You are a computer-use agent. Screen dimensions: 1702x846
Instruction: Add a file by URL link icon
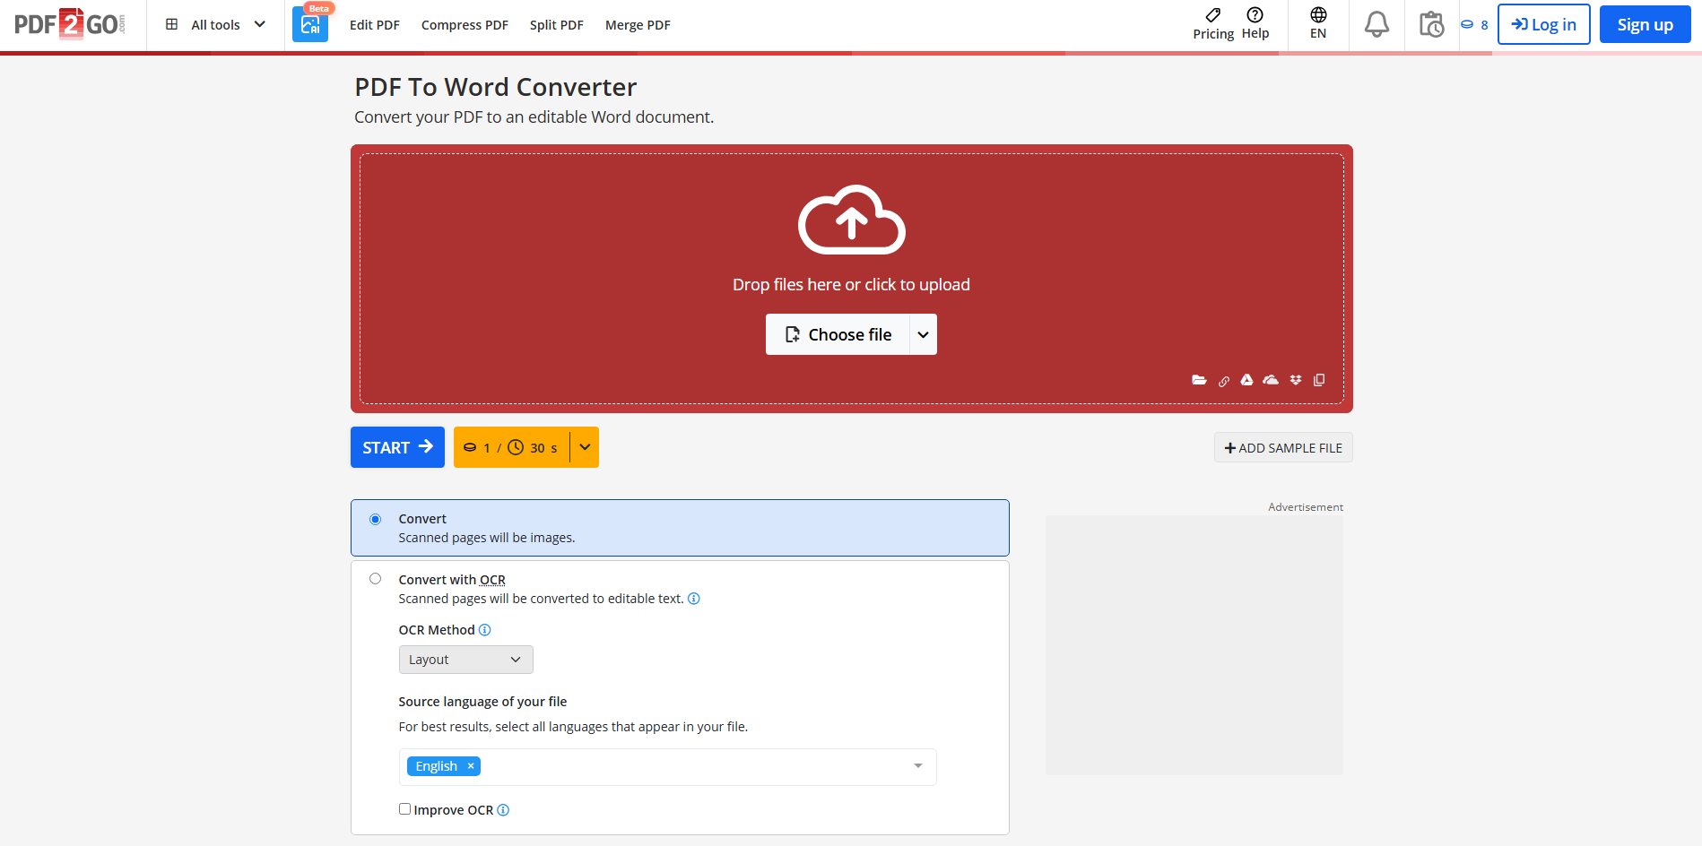tap(1223, 381)
